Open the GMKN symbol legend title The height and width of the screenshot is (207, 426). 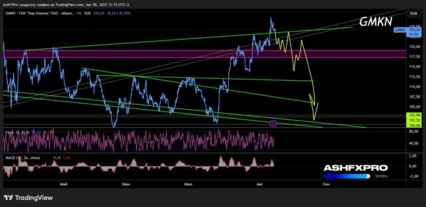[x=38, y=13]
